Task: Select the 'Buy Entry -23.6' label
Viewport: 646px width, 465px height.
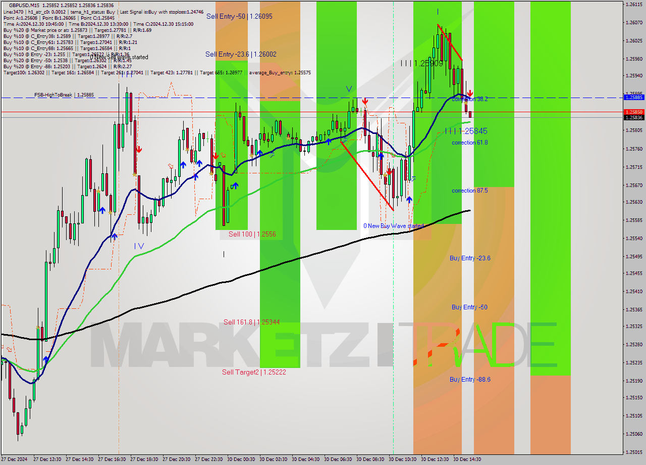Action: point(470,258)
